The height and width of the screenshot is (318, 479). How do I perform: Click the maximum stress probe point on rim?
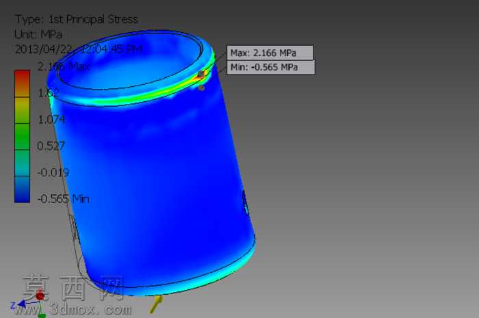coord(200,74)
